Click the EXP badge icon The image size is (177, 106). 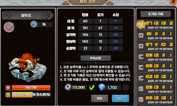8,95
